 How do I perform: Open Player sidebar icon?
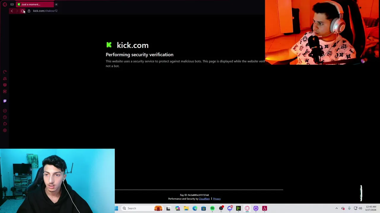click(5, 111)
